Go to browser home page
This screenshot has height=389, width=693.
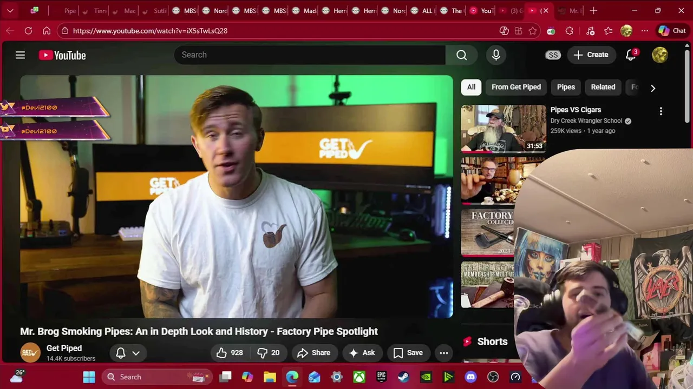[47, 31]
